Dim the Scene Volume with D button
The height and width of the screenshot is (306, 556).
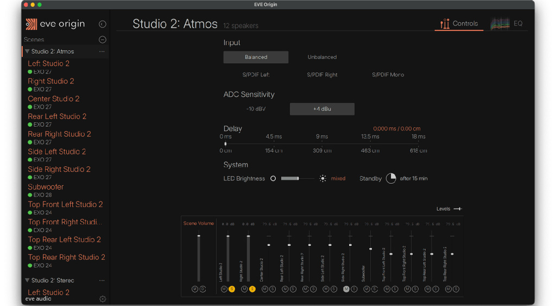coord(203,289)
